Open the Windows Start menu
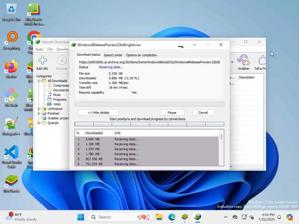The height and width of the screenshot is (224, 299). [81, 217]
